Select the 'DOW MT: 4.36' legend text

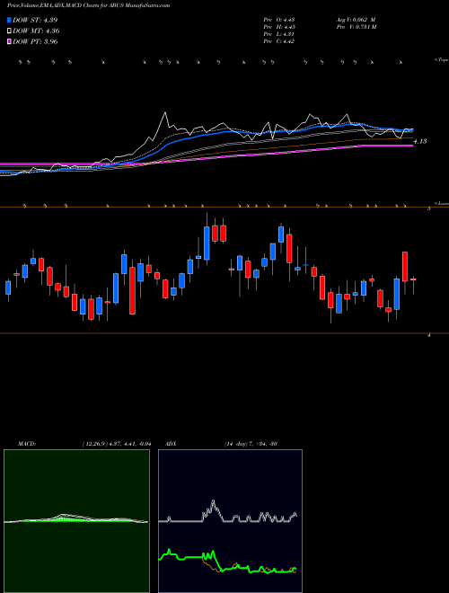36,31
